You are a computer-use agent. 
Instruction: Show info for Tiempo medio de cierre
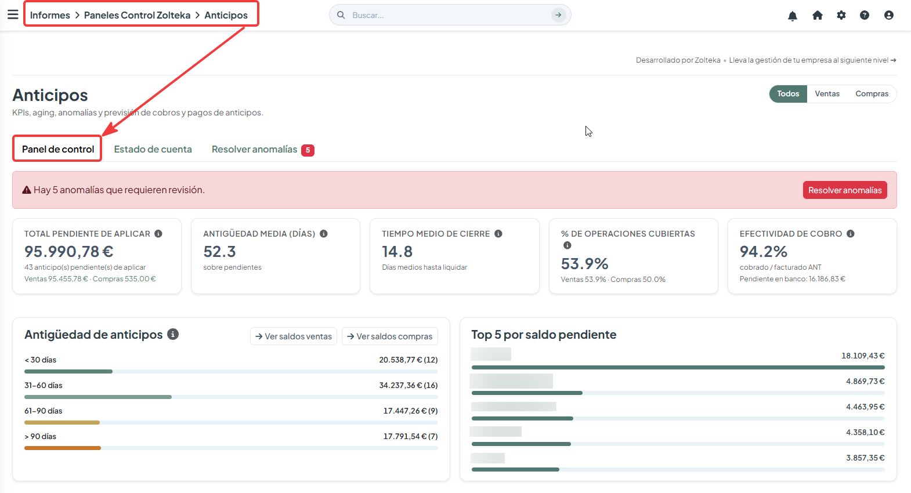pos(498,234)
